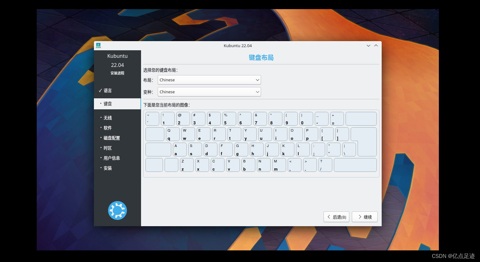Click the T key on keyboard preview
This screenshot has height=262, width=480.
point(234,134)
